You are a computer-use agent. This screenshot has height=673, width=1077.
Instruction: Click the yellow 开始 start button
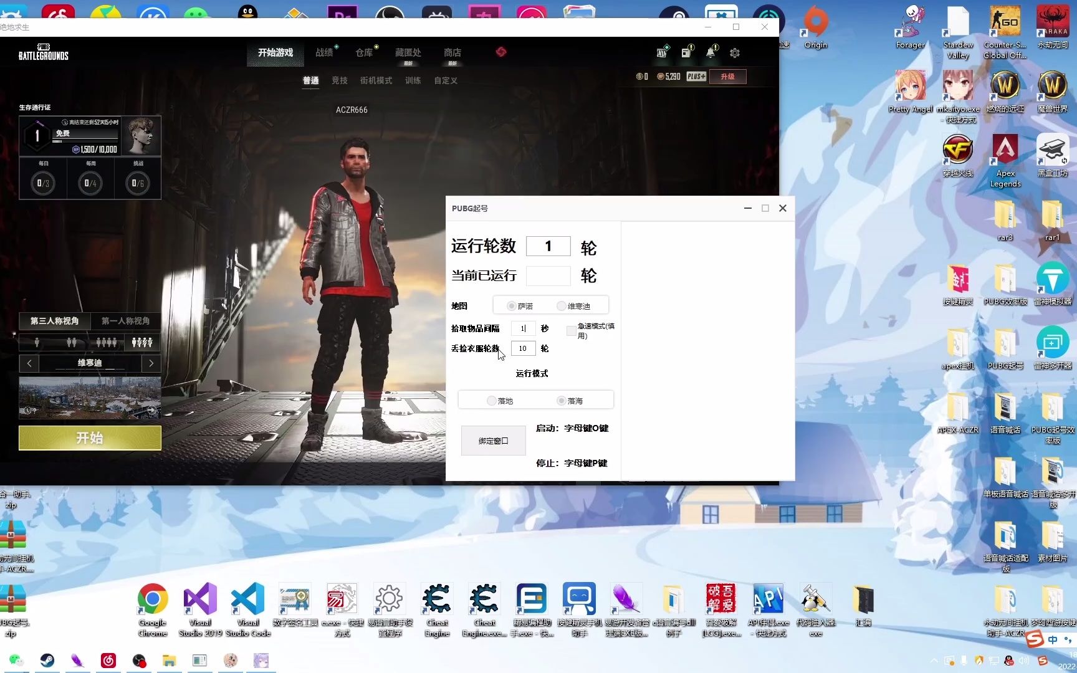(90, 438)
